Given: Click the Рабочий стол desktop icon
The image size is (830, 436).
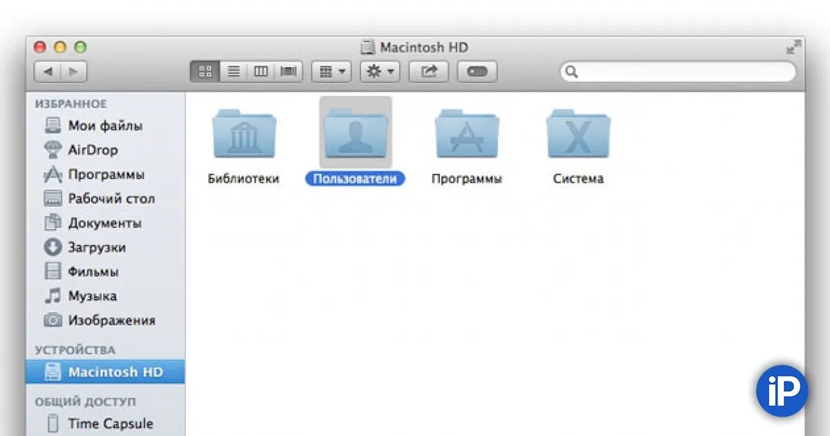Looking at the screenshot, I should (x=53, y=199).
